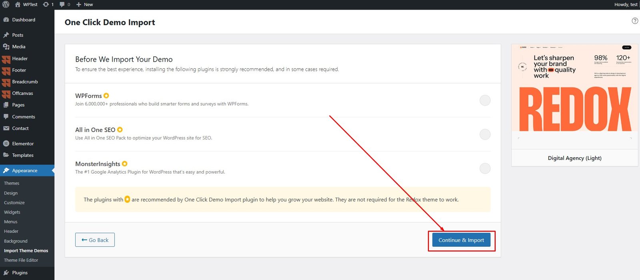This screenshot has height=280, width=640.
Task: Click the Contact envelope icon
Action: click(6, 128)
